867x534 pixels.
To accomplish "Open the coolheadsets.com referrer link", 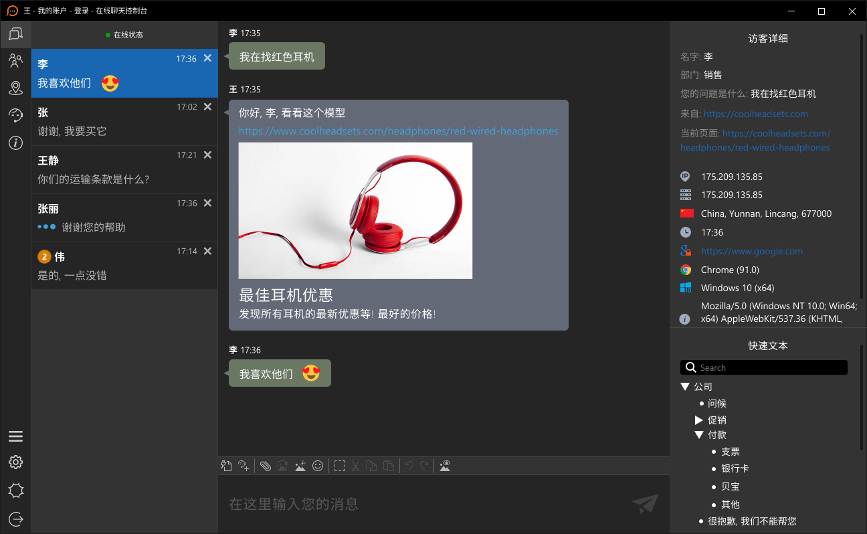I will click(x=755, y=114).
